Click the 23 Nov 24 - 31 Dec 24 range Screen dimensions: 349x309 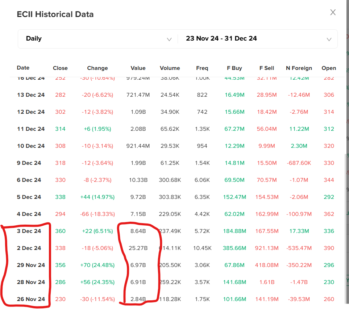221,39
